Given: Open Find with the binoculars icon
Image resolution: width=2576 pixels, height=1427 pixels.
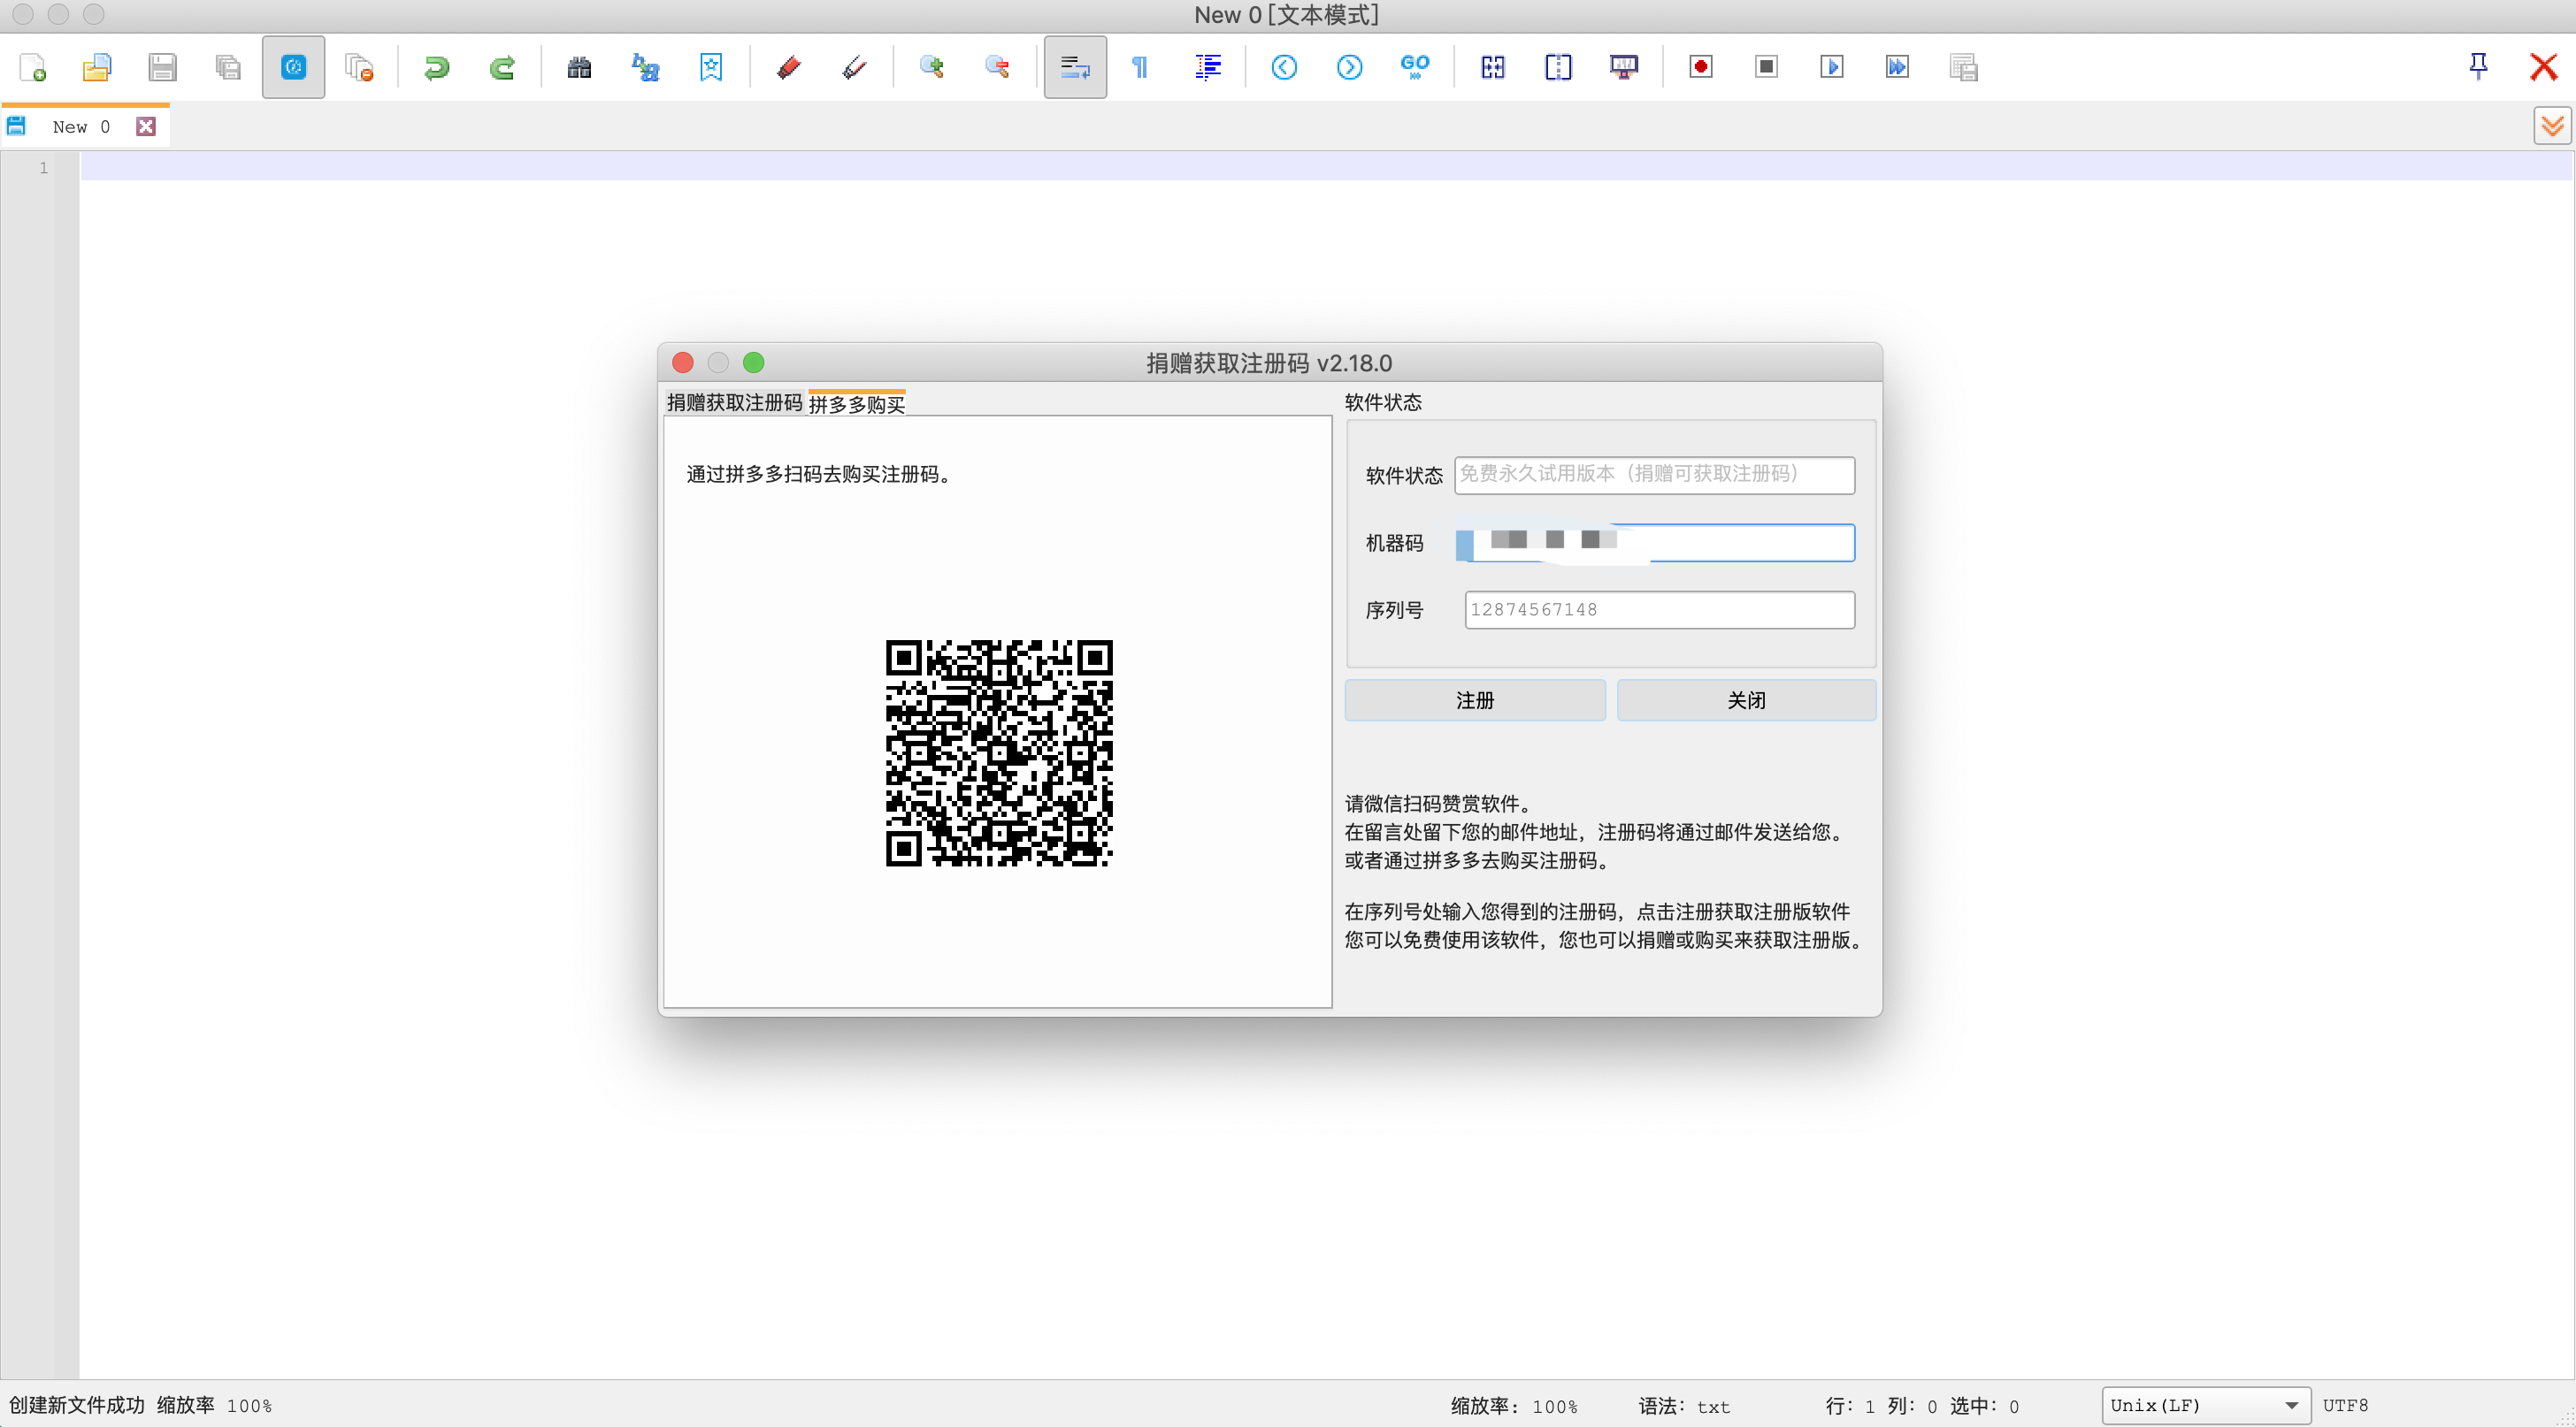Looking at the screenshot, I should [579, 67].
